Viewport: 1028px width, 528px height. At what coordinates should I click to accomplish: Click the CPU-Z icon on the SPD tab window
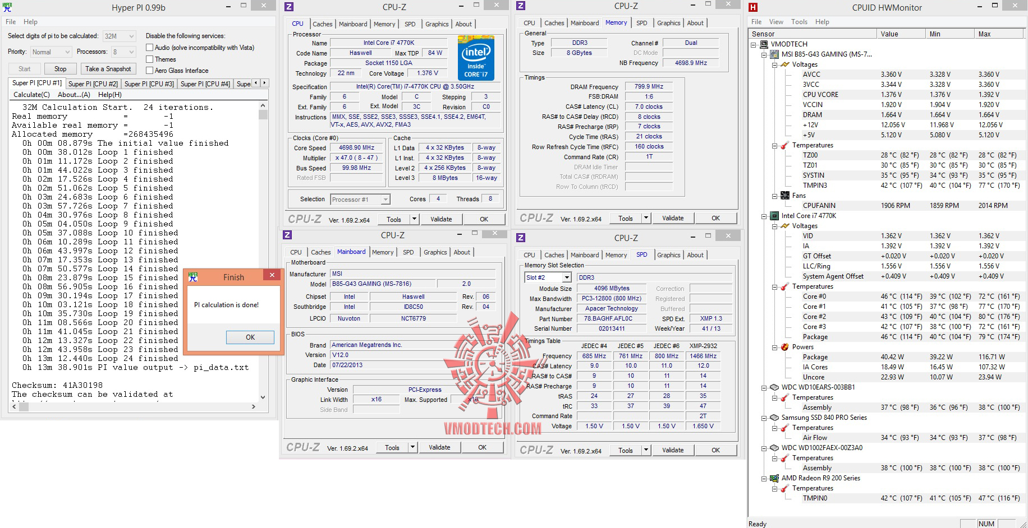point(521,238)
